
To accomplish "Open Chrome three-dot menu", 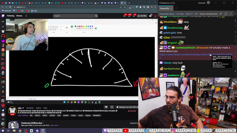I will point(155,7).
